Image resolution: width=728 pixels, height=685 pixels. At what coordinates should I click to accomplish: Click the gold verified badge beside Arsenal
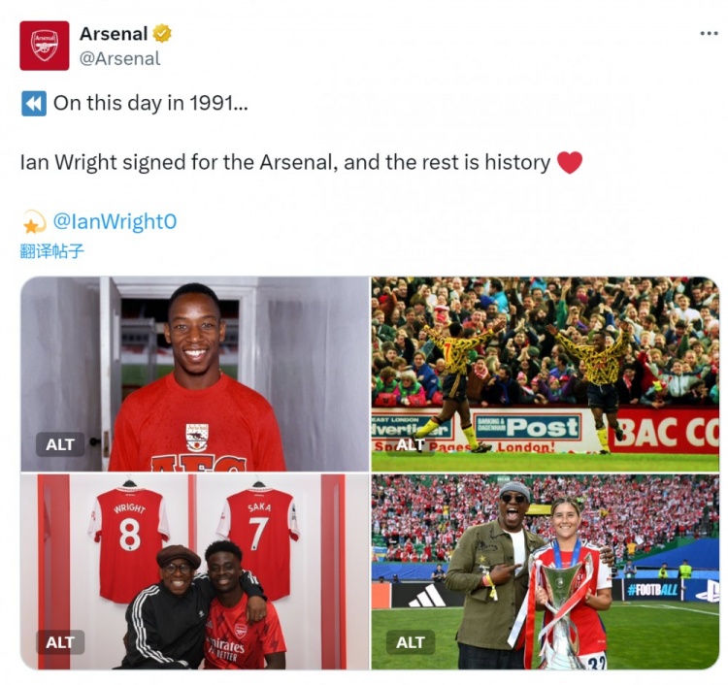tap(162, 33)
